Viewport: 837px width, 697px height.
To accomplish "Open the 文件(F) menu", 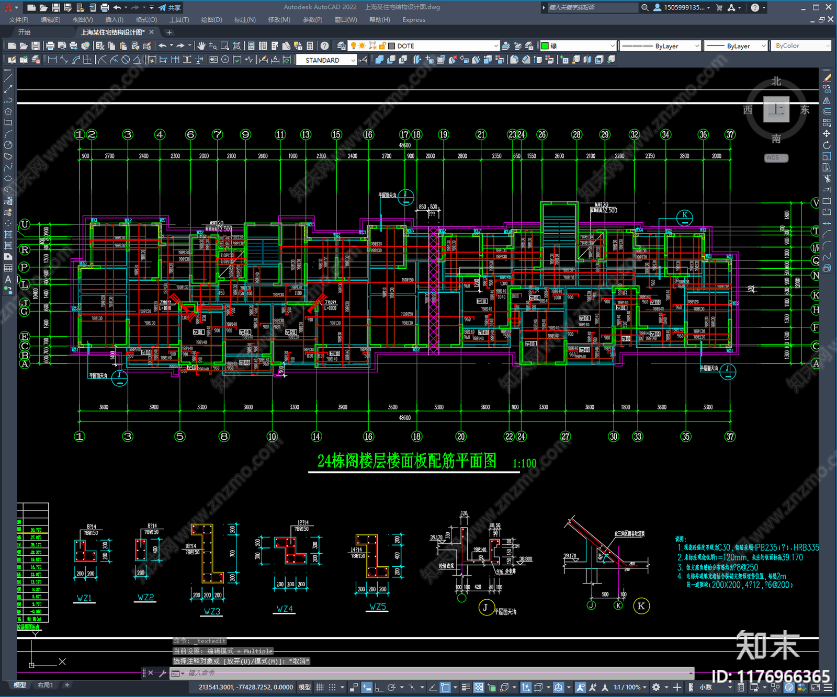I will (19, 20).
